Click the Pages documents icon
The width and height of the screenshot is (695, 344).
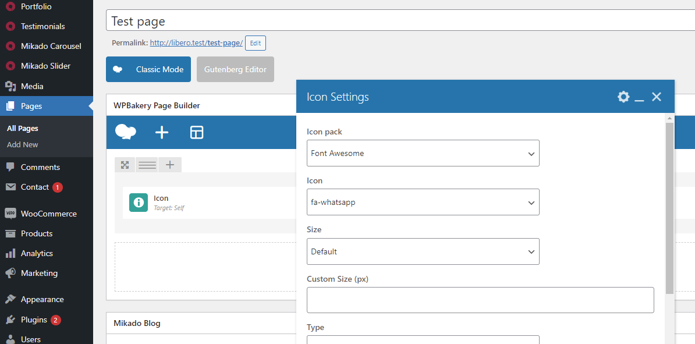[10, 106]
